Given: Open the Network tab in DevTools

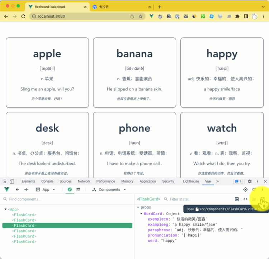Looking at the screenshot, I should 84,182.
